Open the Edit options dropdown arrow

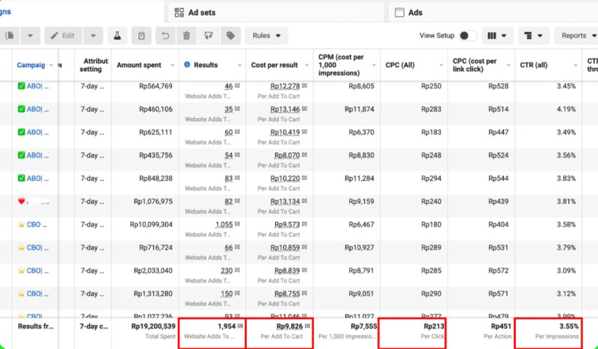click(93, 35)
